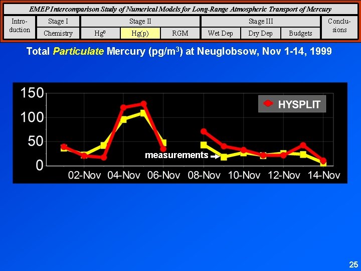Click the slide number 25

(x=353, y=264)
